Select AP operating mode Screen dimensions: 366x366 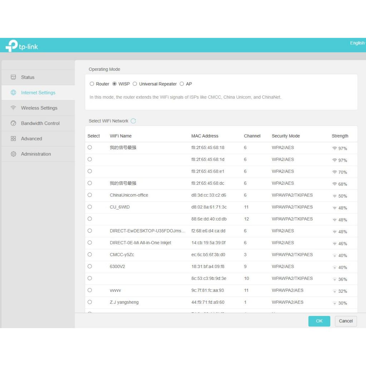point(182,84)
